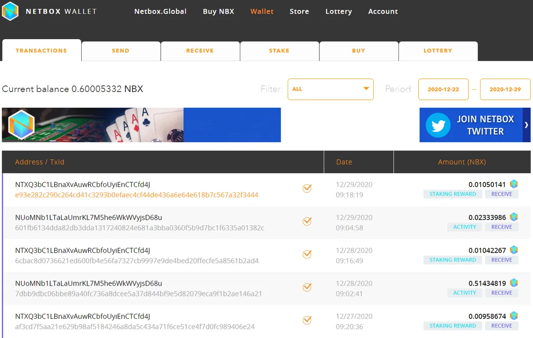Open the Account menu item
Screen dimensions: 533x338
383,12
